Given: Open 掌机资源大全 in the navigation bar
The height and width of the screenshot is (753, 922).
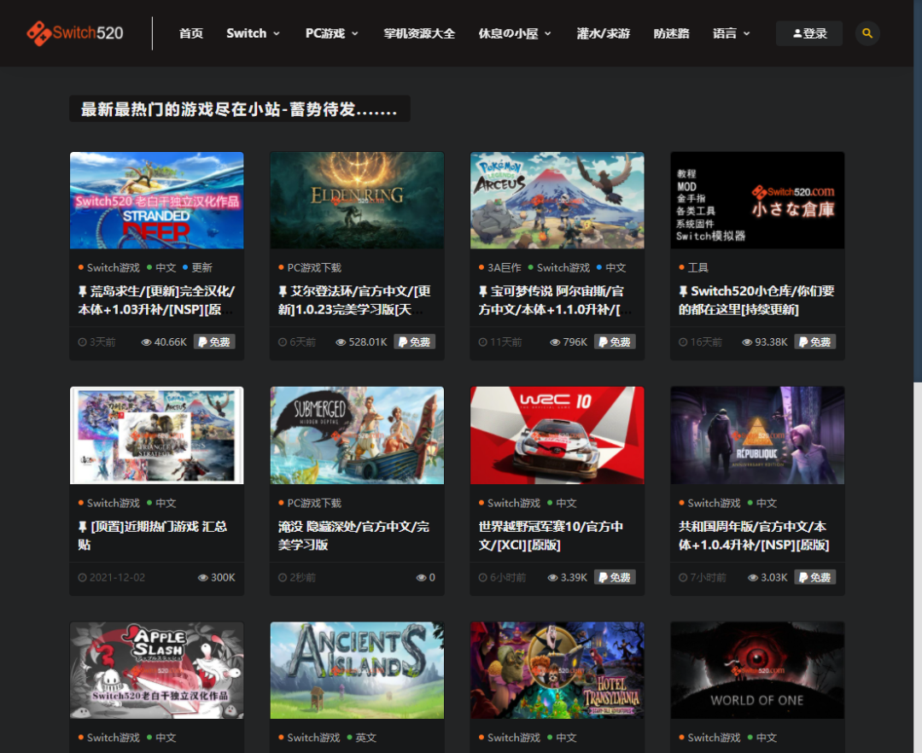Looking at the screenshot, I should [x=419, y=33].
